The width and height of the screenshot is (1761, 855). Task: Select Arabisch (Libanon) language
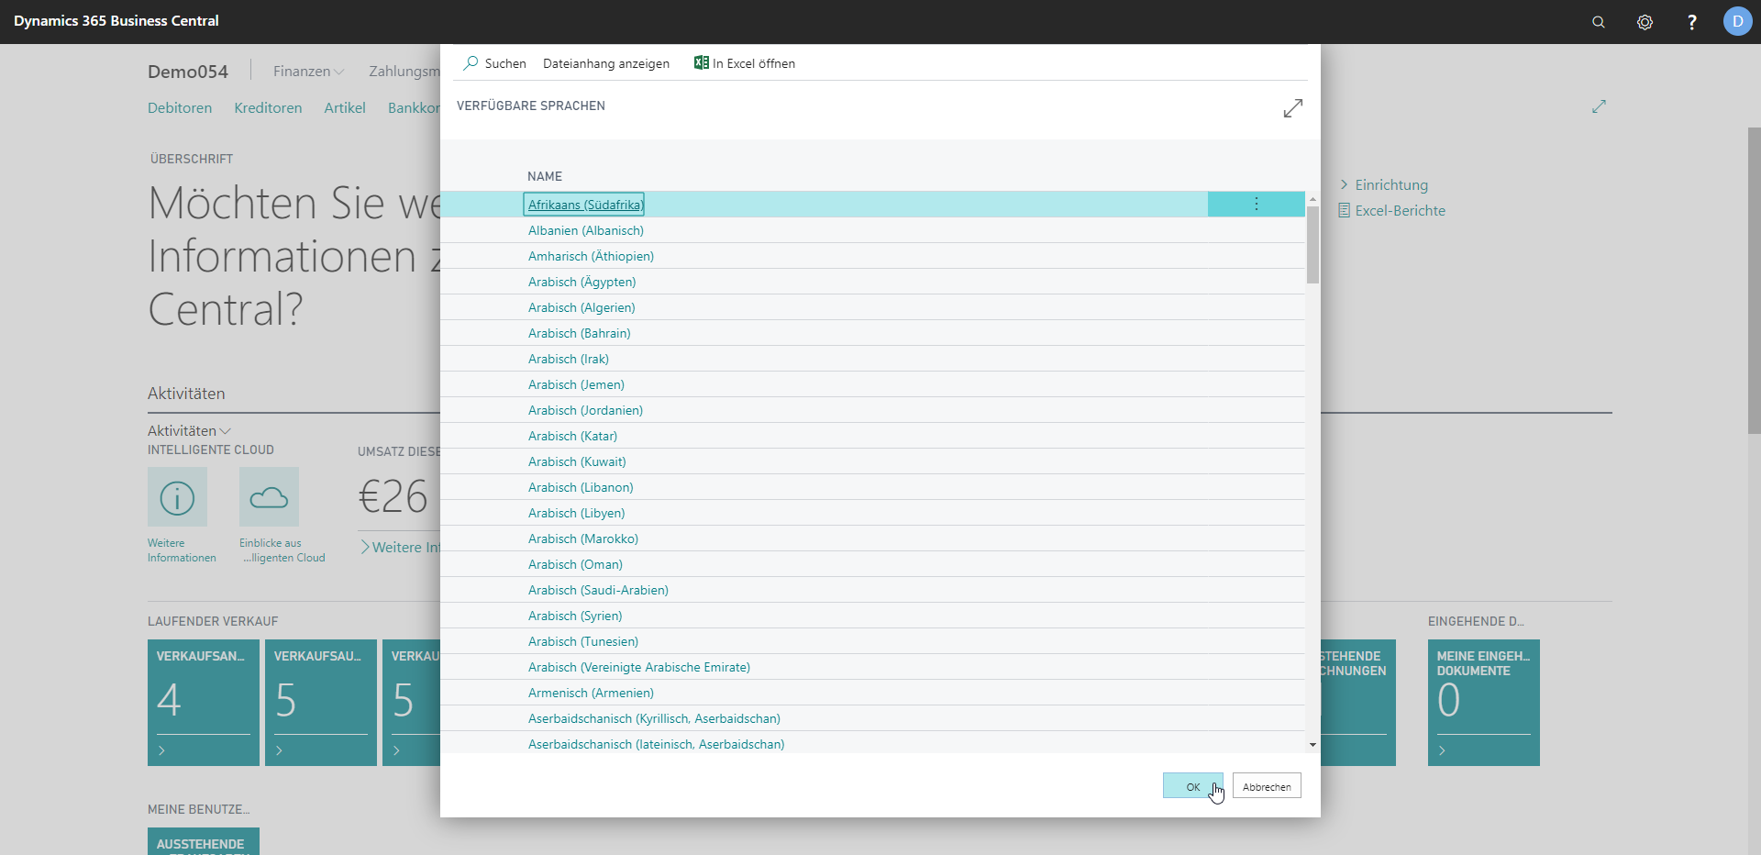pos(581,487)
